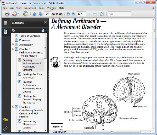
Task: Click Expand Current Bookmark icon
Action: coord(43,30)
